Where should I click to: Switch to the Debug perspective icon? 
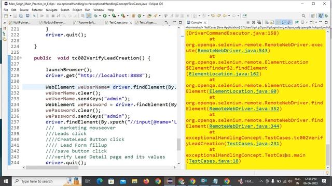326,16
